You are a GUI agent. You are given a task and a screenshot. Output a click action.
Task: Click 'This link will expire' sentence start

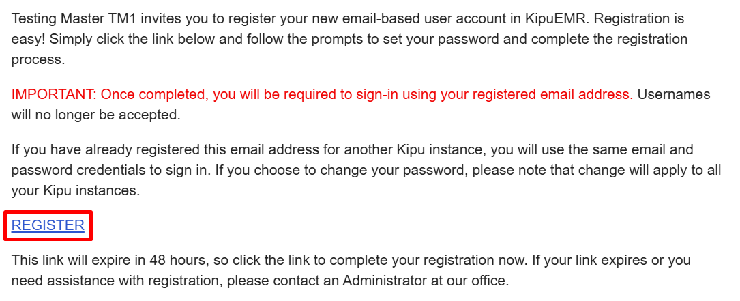click(x=72, y=260)
